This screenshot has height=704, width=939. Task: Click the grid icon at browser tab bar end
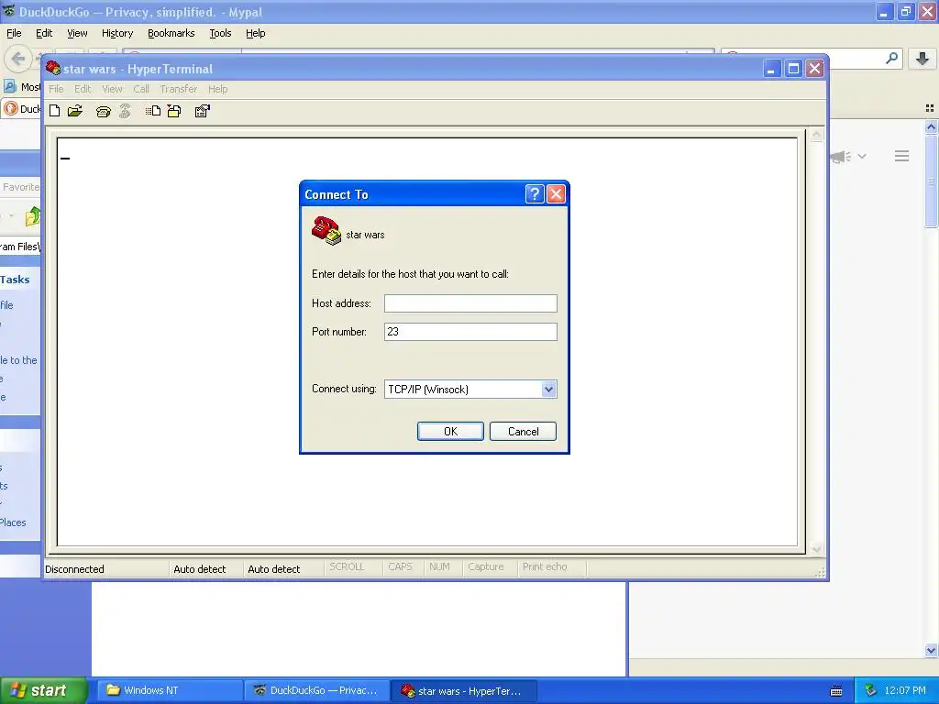930,108
